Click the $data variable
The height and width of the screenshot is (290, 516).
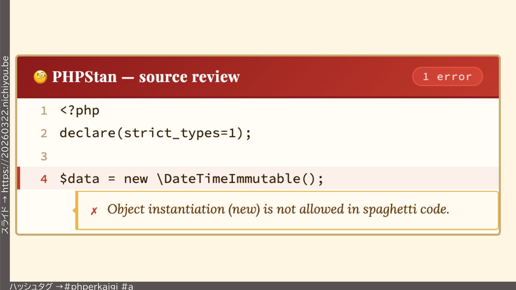[x=80, y=179]
